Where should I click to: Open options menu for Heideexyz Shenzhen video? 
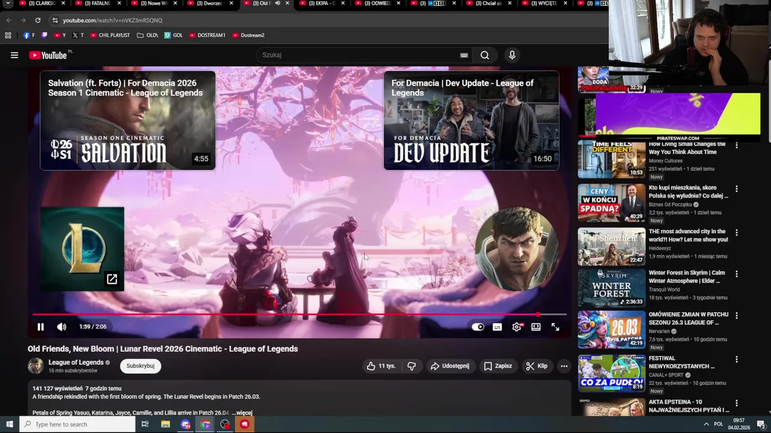pos(736,232)
